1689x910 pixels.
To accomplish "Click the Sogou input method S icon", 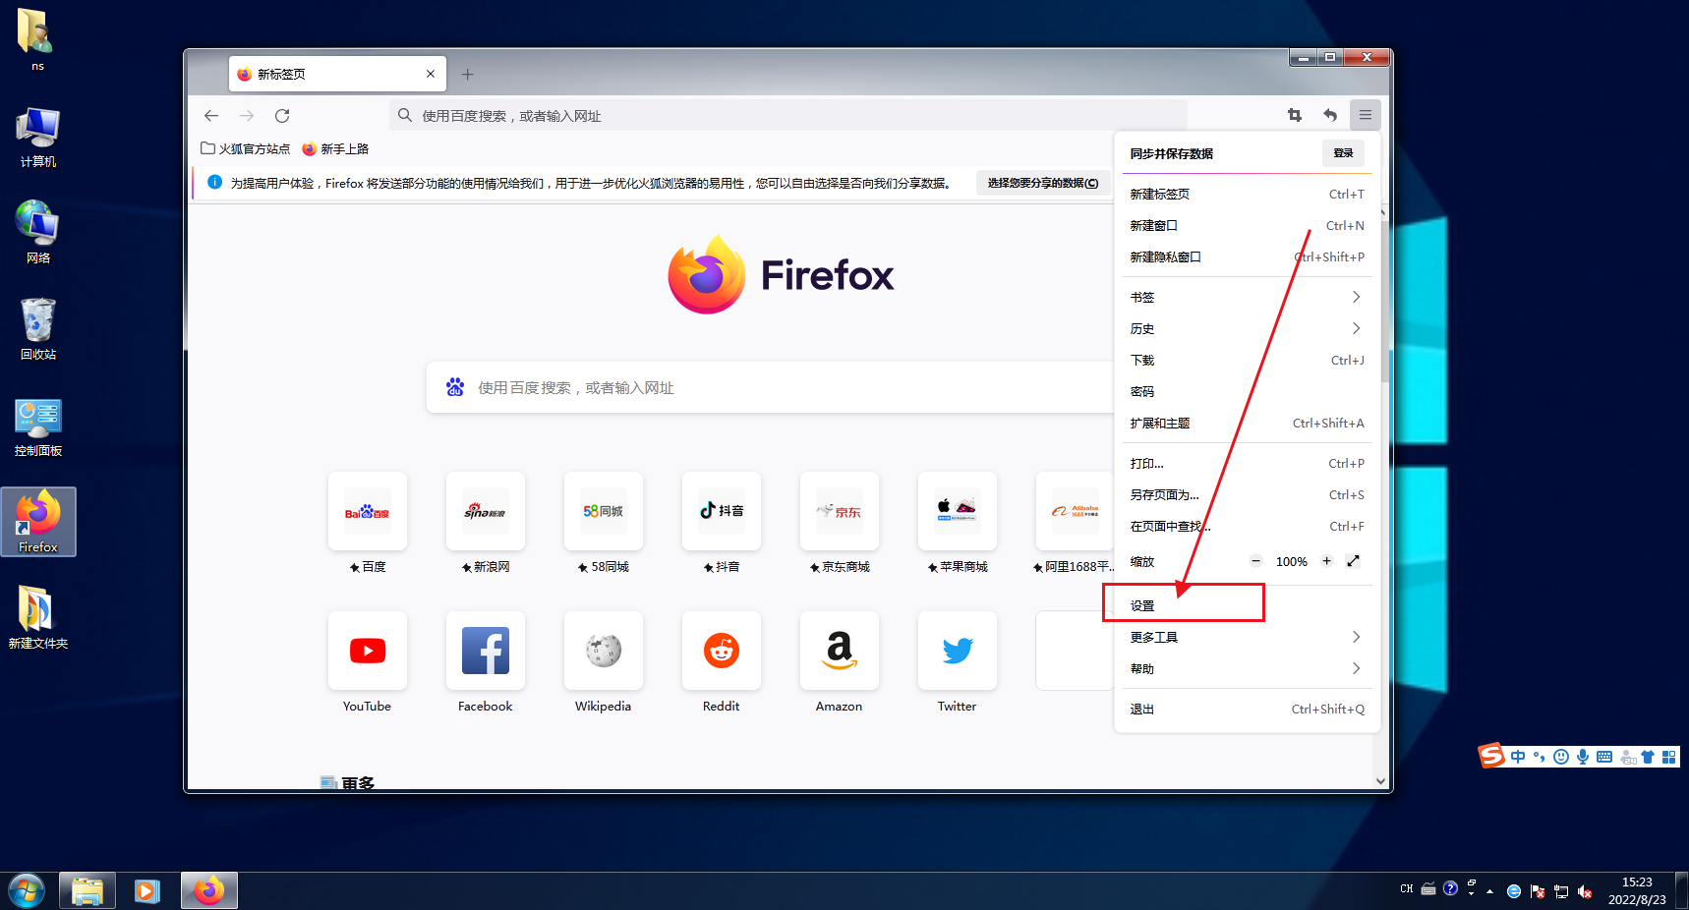I will 1492,756.
